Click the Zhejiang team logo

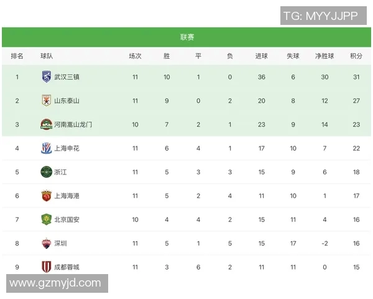click(46, 172)
